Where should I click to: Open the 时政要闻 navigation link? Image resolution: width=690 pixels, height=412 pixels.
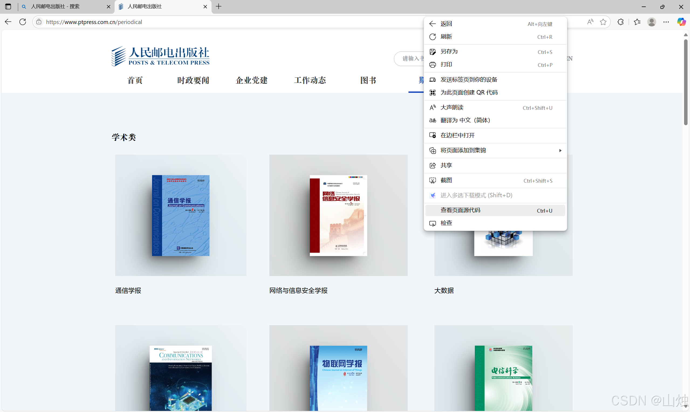[x=193, y=80]
